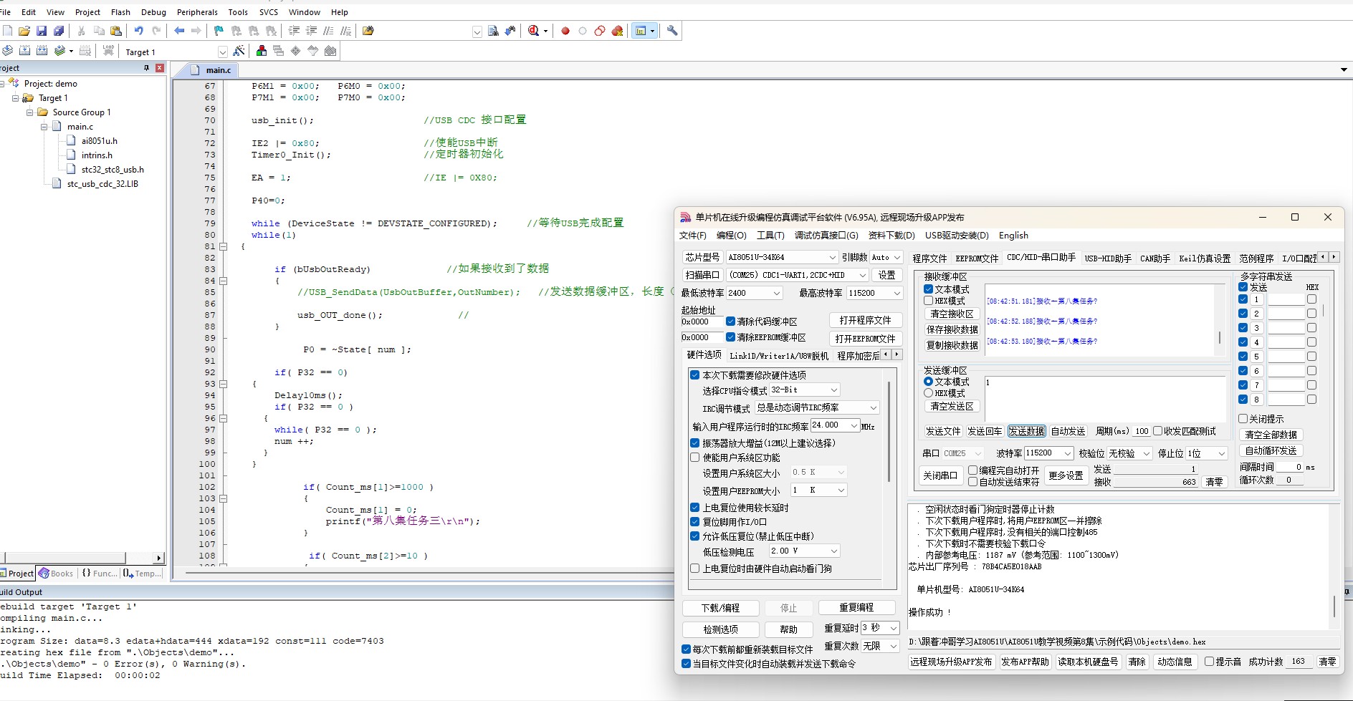Save the current file with floppy icon
The image size is (1353, 701).
pos(42,31)
